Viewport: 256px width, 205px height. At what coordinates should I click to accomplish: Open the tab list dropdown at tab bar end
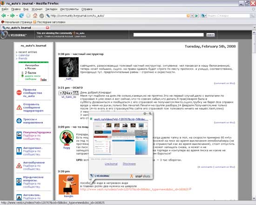click(255, 27)
